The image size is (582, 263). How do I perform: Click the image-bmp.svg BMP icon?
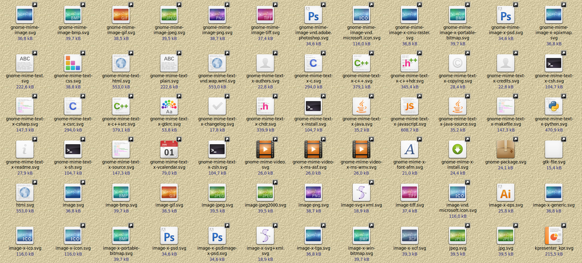point(121,192)
